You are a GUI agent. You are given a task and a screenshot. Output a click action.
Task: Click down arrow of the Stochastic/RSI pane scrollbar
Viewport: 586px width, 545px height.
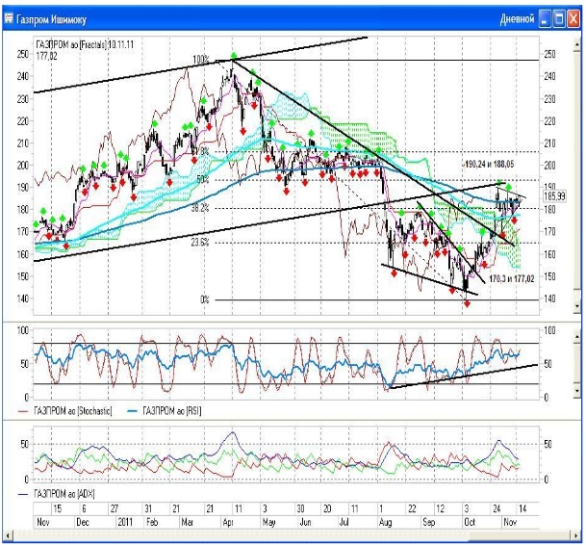coord(577,391)
